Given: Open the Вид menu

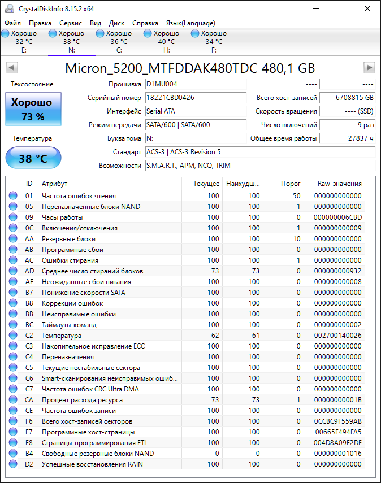Looking at the screenshot, I should coord(96,23).
